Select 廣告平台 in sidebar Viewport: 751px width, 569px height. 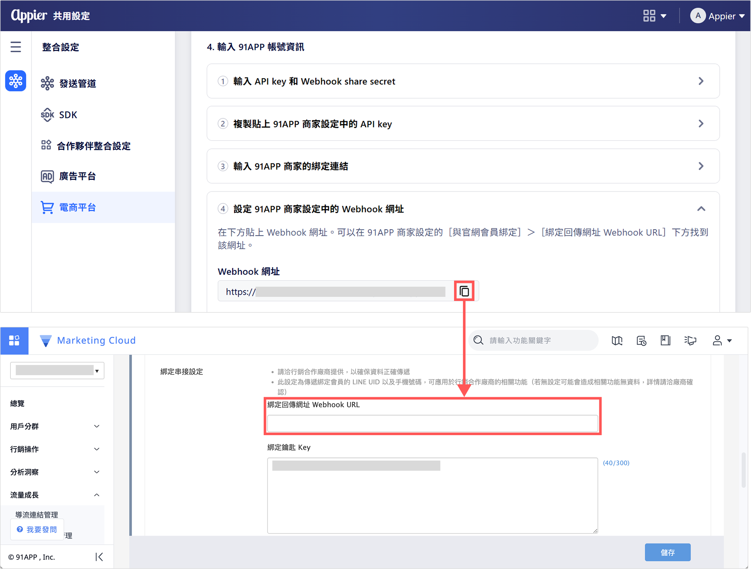coord(103,176)
